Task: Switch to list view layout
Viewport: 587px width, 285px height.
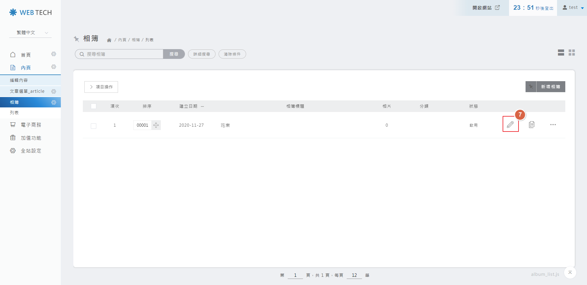Action: 561,52
